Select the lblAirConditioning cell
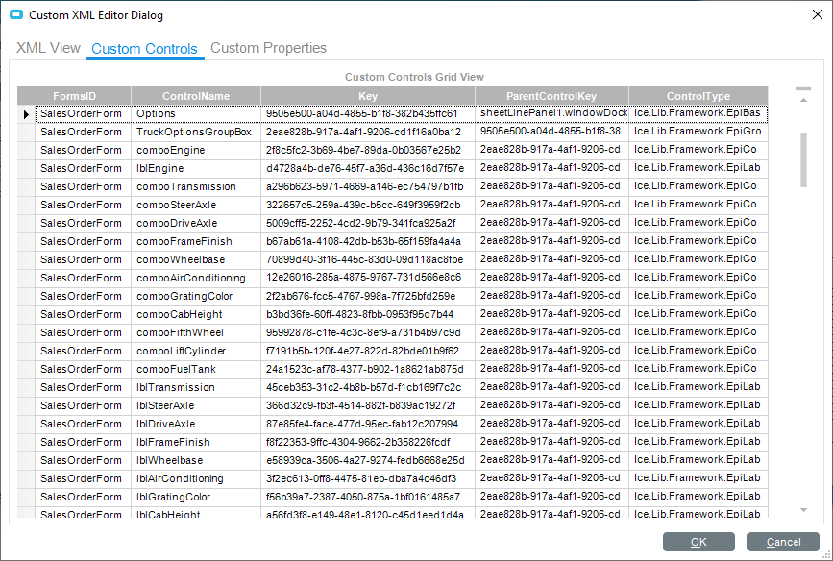Viewport: 833px width, 561px height. click(x=195, y=478)
